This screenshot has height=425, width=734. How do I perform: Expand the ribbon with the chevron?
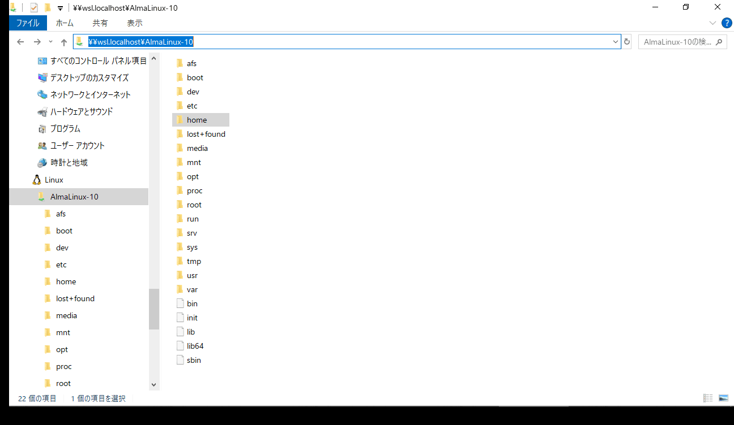(x=713, y=23)
